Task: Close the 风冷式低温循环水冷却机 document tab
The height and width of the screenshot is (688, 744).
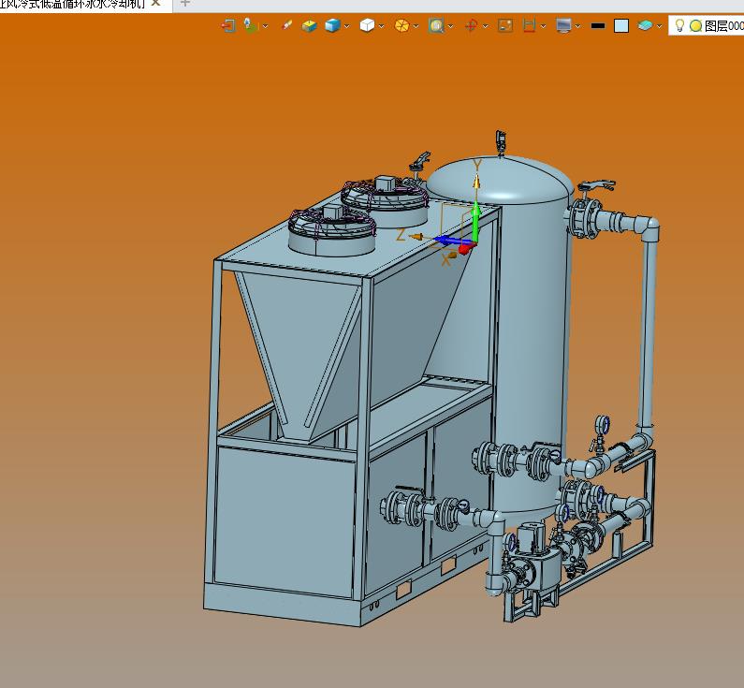Action: (x=155, y=3)
